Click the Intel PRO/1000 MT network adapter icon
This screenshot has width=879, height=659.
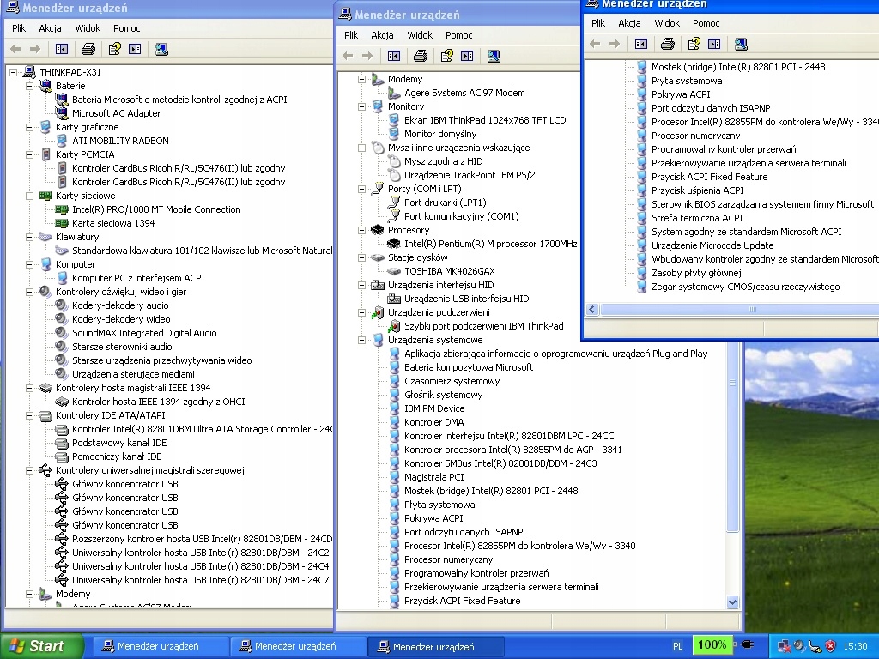click(x=62, y=209)
